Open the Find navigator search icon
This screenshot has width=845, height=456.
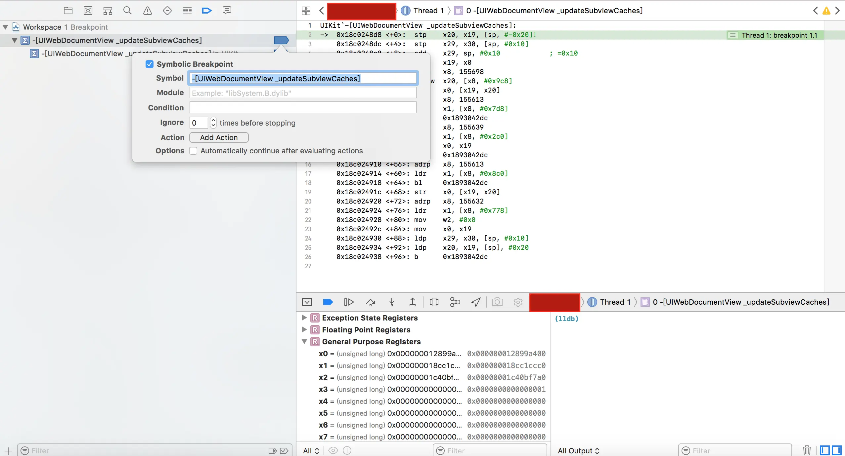tap(127, 11)
